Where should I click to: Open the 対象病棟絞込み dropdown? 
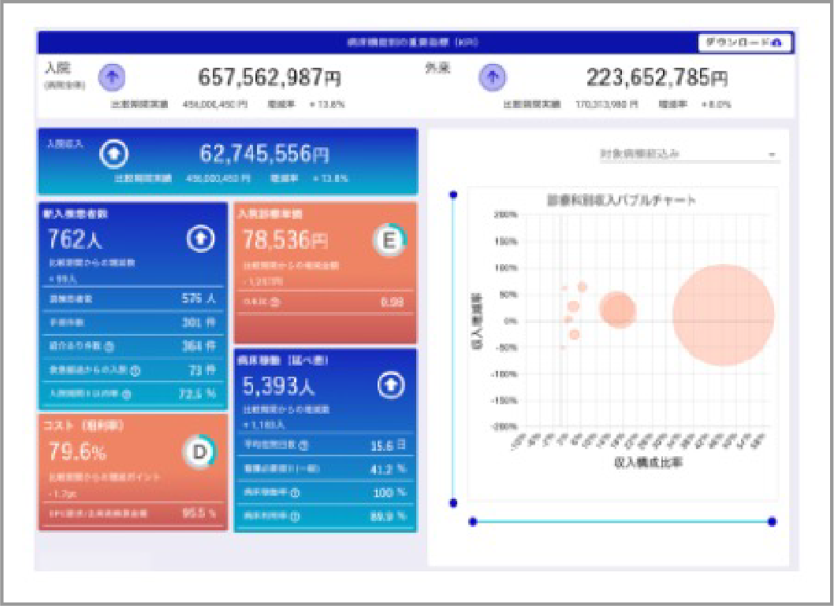click(x=689, y=154)
